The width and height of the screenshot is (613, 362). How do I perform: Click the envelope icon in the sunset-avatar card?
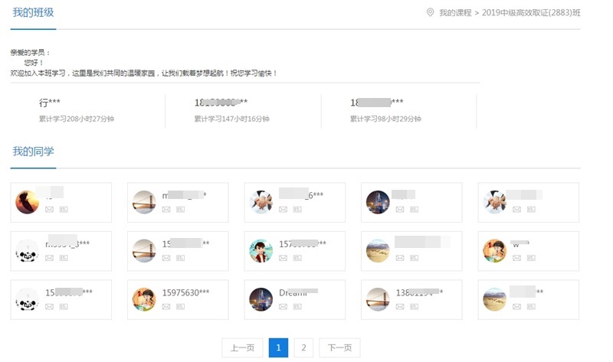(x=50, y=209)
